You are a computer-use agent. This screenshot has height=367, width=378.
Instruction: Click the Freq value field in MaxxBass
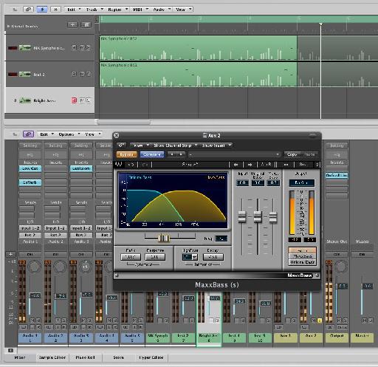pyautogui.click(x=221, y=239)
